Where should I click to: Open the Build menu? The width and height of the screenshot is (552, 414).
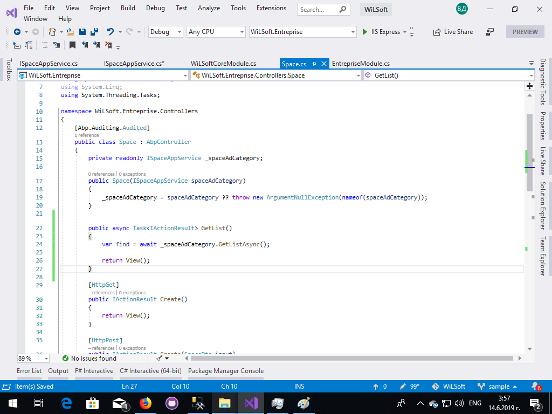[x=128, y=8]
